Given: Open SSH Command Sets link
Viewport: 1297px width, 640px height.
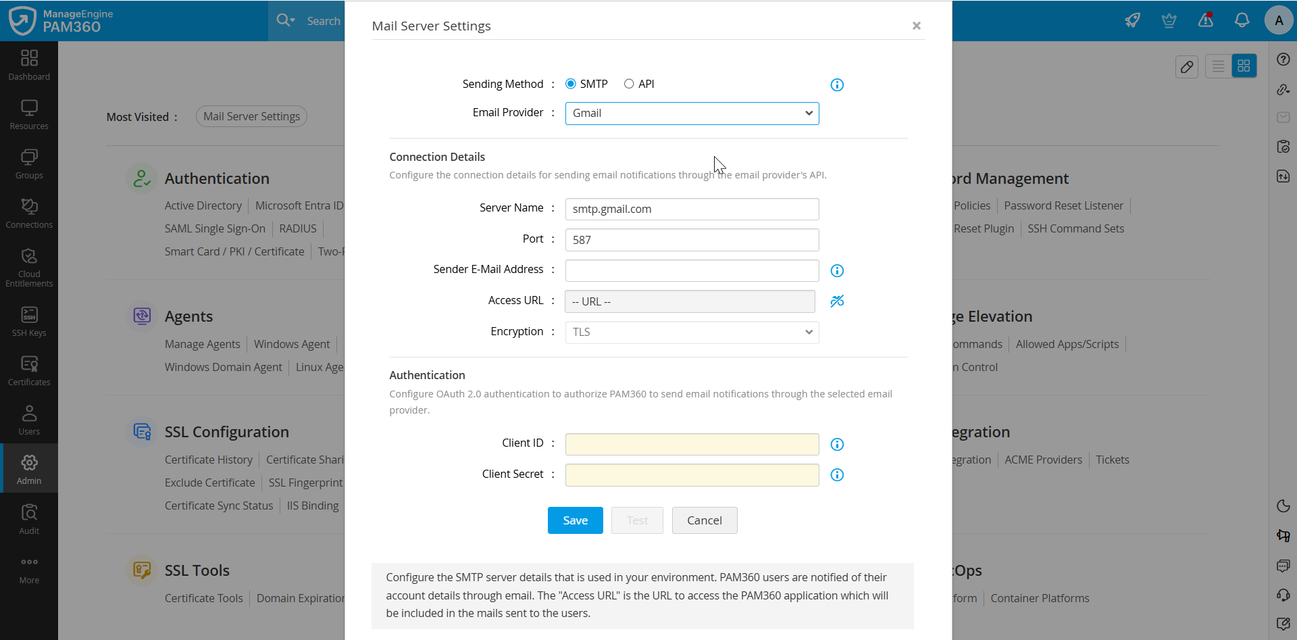Looking at the screenshot, I should (x=1076, y=228).
